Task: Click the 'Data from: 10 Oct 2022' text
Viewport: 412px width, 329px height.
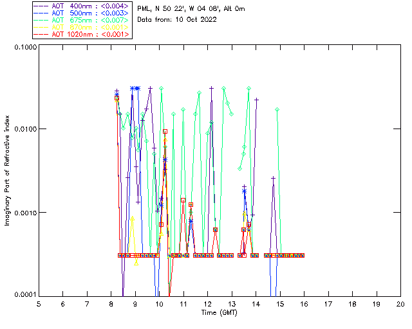Action: click(x=177, y=20)
